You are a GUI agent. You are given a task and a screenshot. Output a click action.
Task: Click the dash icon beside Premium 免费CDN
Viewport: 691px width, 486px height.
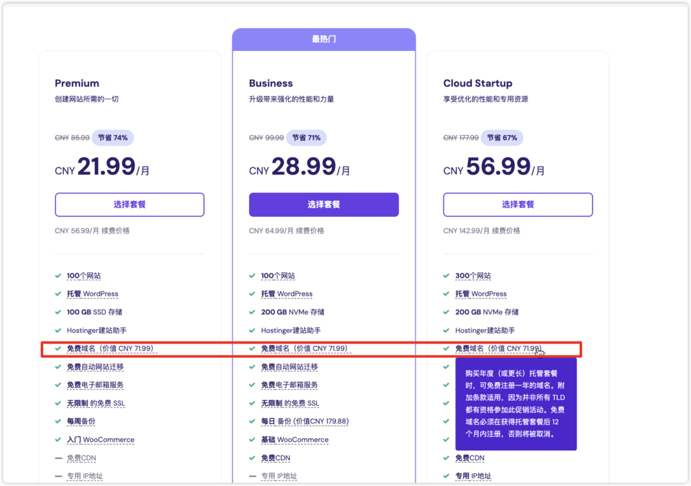(x=58, y=458)
